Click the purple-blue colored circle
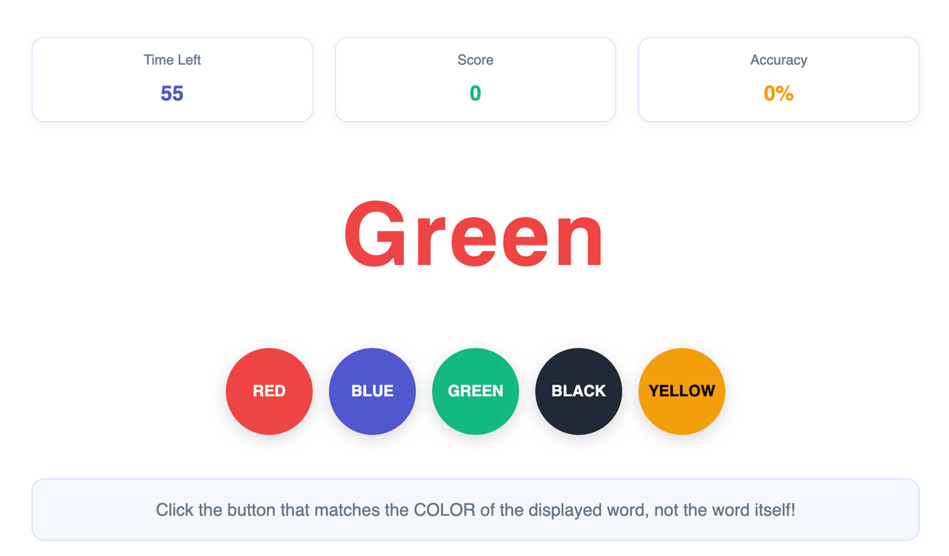Image resolution: width=949 pixels, height=556 pixels. (372, 391)
